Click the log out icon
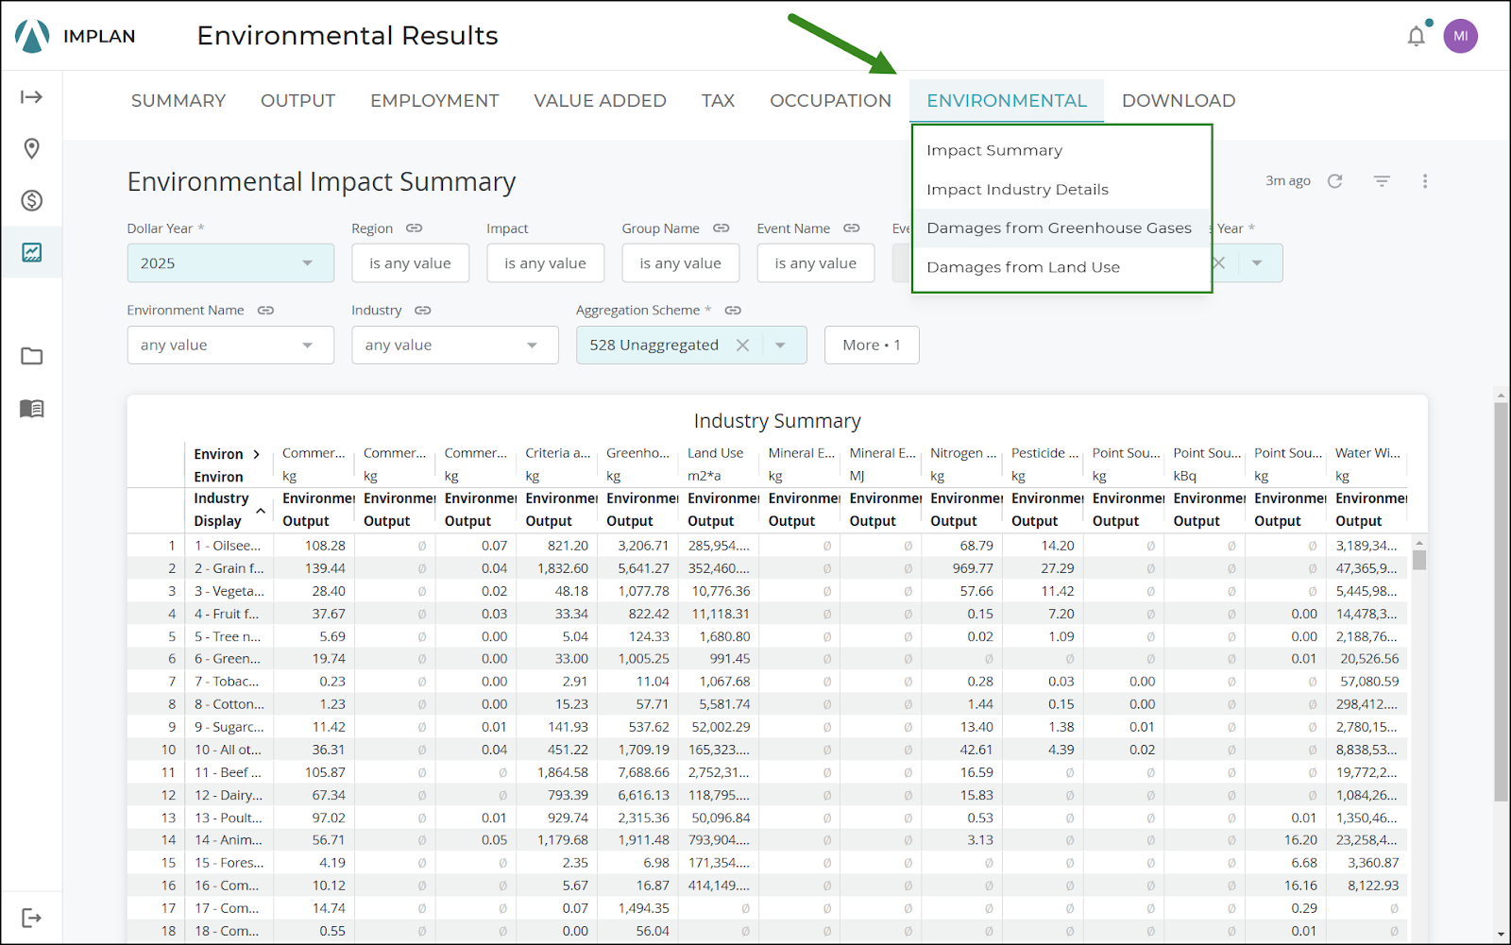Image resolution: width=1511 pixels, height=945 pixels. (x=31, y=918)
